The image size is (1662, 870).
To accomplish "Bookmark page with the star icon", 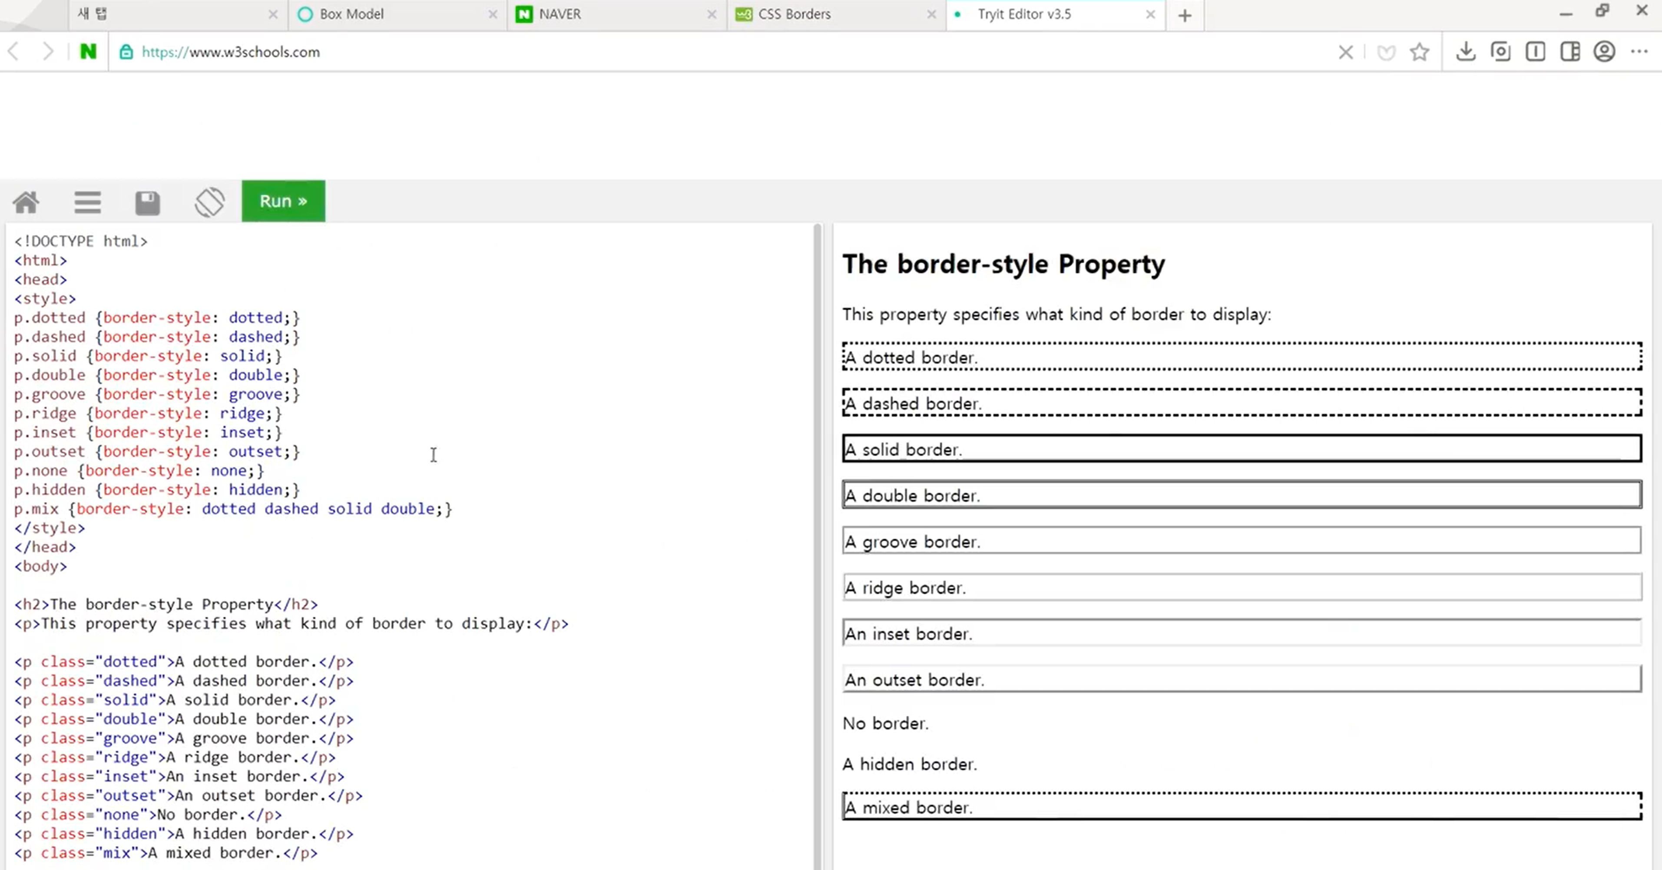I will pos(1420,52).
